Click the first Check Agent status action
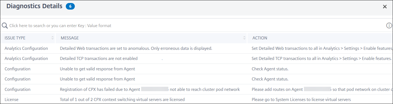Viewport: 393px width, 104px height. [x=270, y=69]
